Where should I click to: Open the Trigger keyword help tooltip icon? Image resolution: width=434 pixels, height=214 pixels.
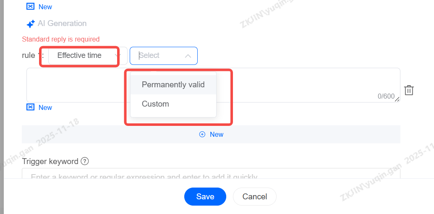tap(85, 161)
